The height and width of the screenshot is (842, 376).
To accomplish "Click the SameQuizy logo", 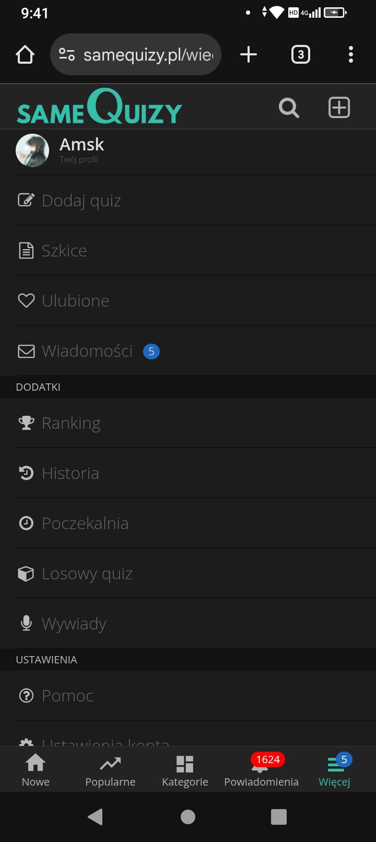I will pos(99,108).
